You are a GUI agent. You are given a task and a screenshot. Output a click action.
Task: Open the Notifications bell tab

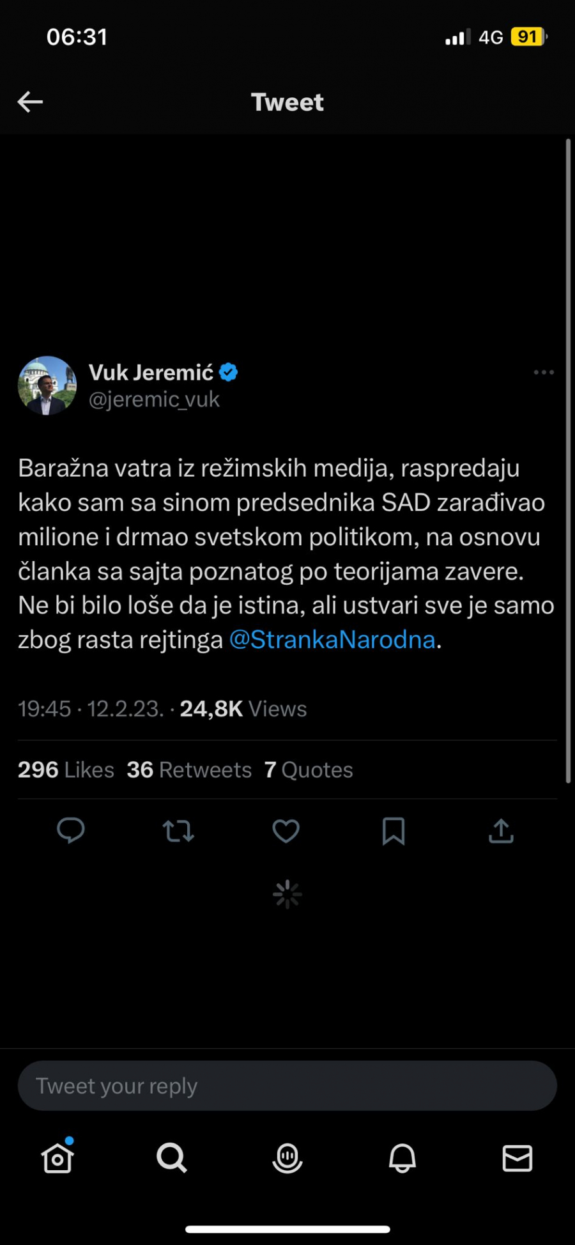pyautogui.click(x=402, y=1157)
